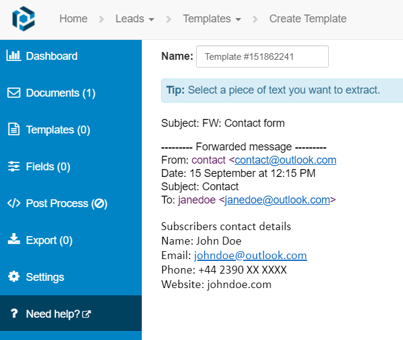Click the Need help question mark icon
This screenshot has height=340, width=403.
[x=13, y=314]
